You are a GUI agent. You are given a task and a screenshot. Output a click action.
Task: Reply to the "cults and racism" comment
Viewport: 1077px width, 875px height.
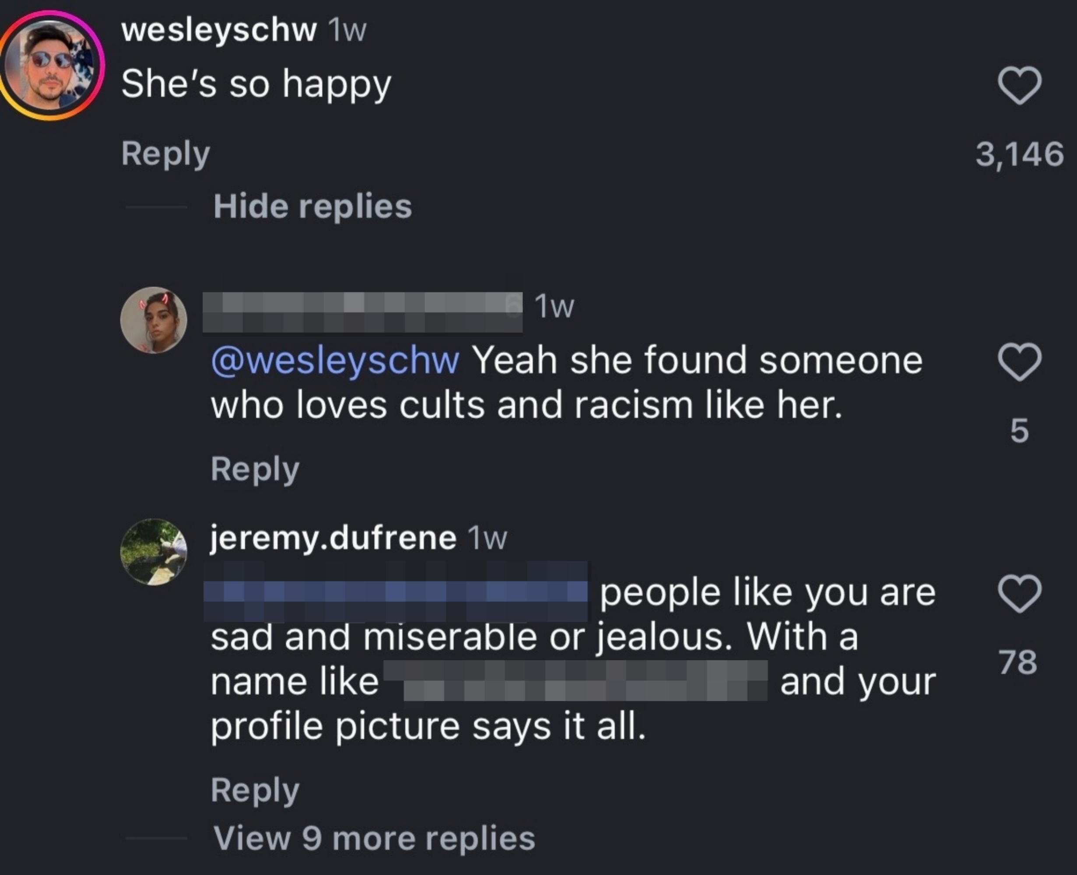pyautogui.click(x=255, y=469)
